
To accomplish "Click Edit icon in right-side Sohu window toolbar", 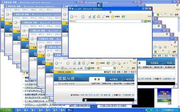I will click(165, 47).
